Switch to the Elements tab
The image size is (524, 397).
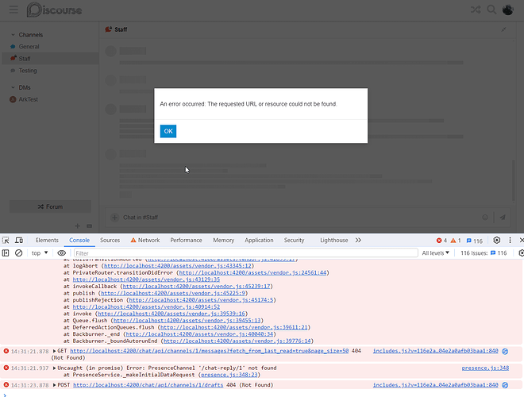47,241
